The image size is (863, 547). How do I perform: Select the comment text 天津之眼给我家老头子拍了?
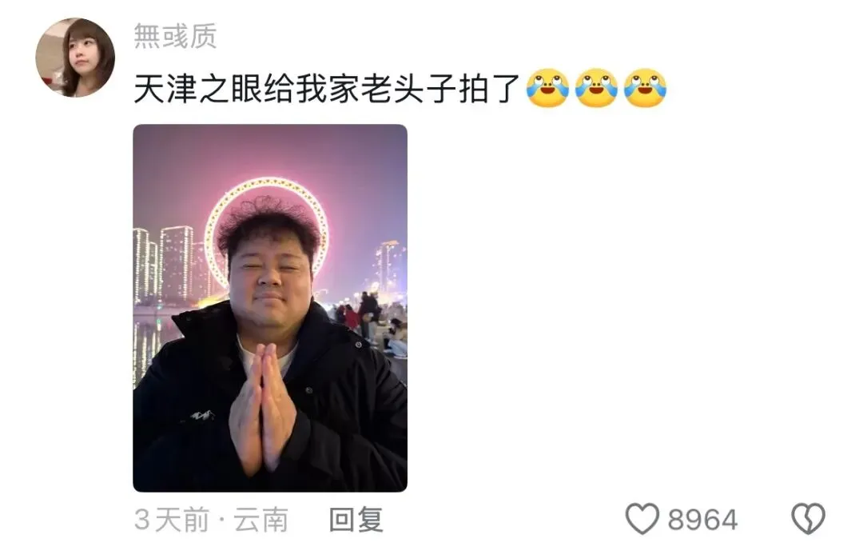click(x=327, y=89)
